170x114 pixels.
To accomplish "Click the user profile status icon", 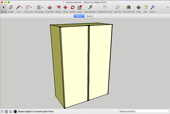I will click(10, 111).
